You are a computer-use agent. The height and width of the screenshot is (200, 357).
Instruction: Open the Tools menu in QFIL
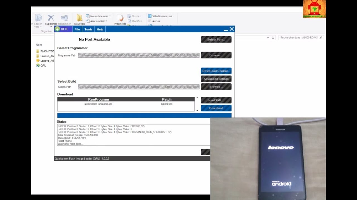point(88,29)
